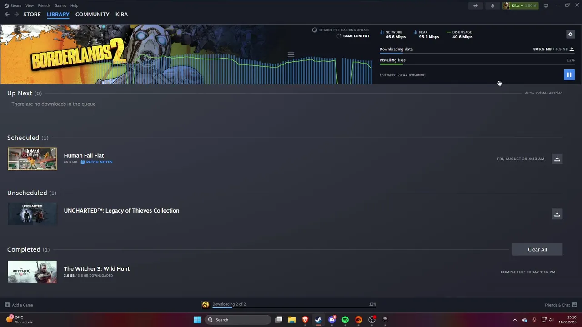This screenshot has height=327, width=582.
Task: Open the Friends menu
Action: 44,5
